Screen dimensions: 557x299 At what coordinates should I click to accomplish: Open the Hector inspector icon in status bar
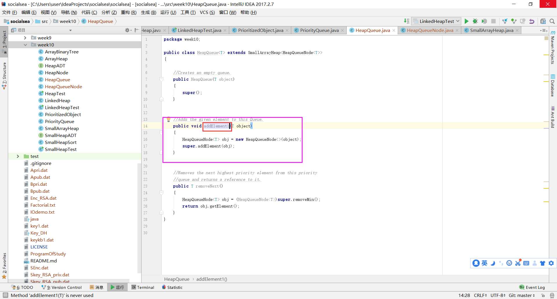click(552, 295)
